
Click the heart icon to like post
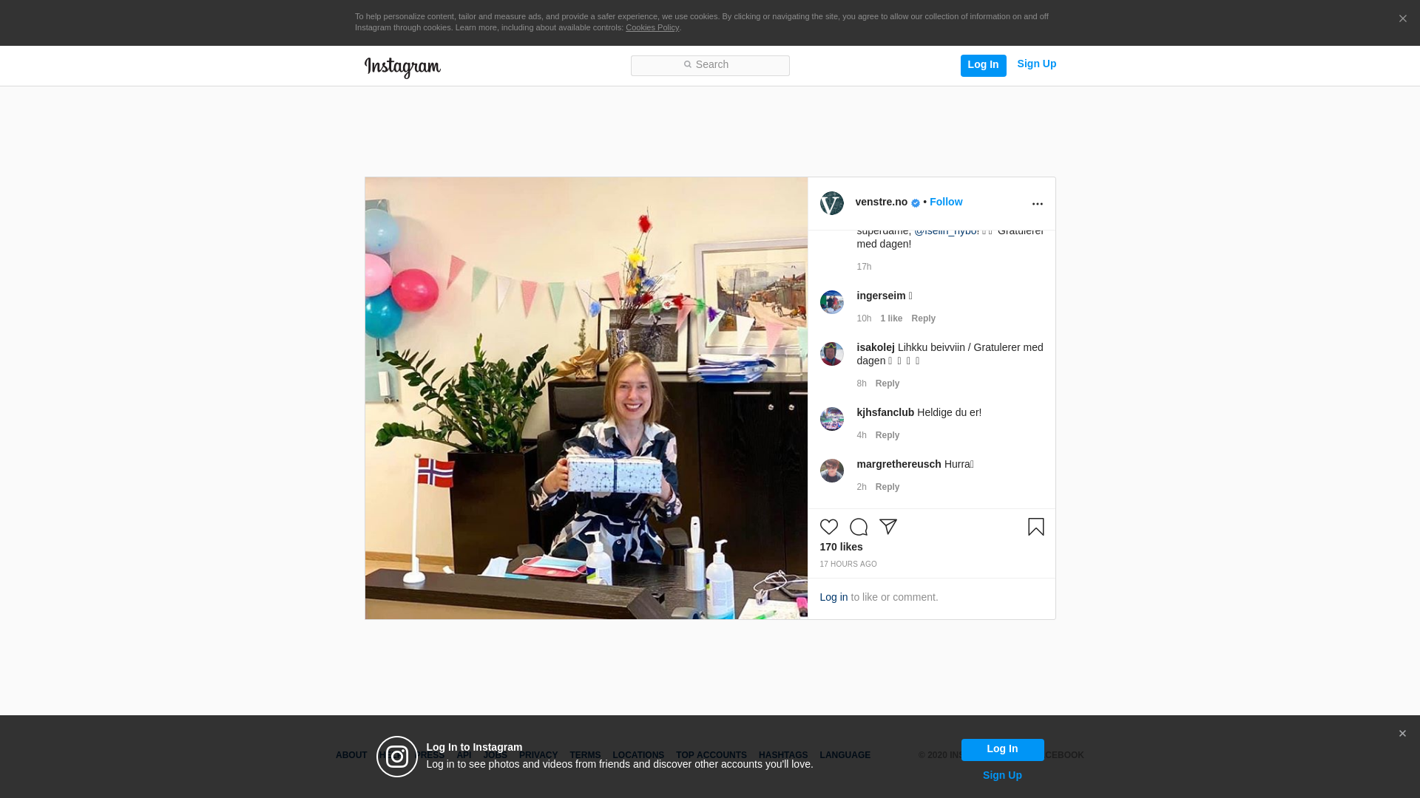pos(828,527)
